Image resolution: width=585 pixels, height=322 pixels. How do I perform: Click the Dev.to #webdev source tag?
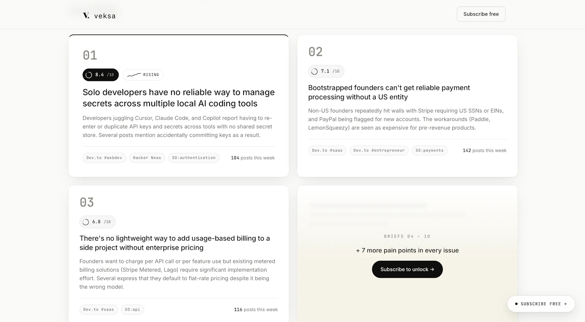(x=104, y=158)
